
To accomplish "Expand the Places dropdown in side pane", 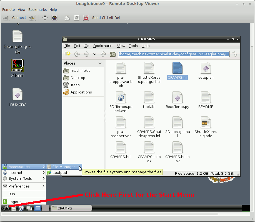I will 100,63.
